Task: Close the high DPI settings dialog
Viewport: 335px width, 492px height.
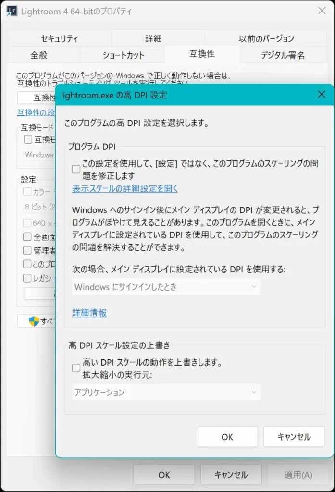Action: point(322,95)
